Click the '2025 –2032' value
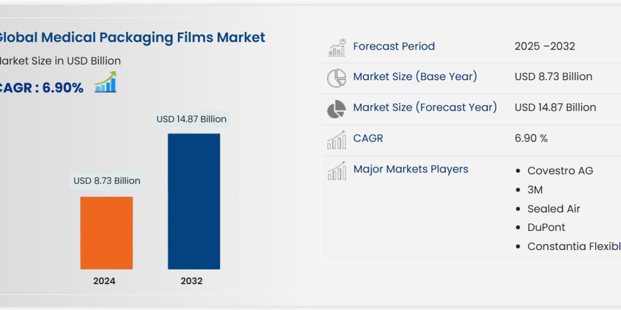The width and height of the screenshot is (621, 310). pyautogui.click(x=545, y=47)
